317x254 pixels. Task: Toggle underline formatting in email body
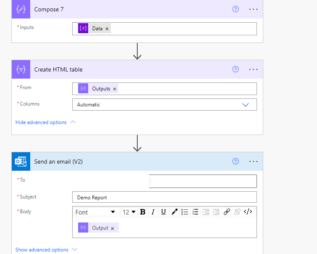[163, 212]
